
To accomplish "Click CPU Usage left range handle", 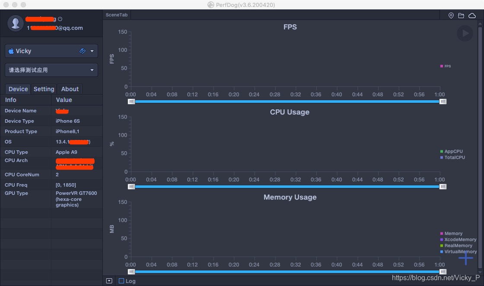I will pyautogui.click(x=131, y=187).
